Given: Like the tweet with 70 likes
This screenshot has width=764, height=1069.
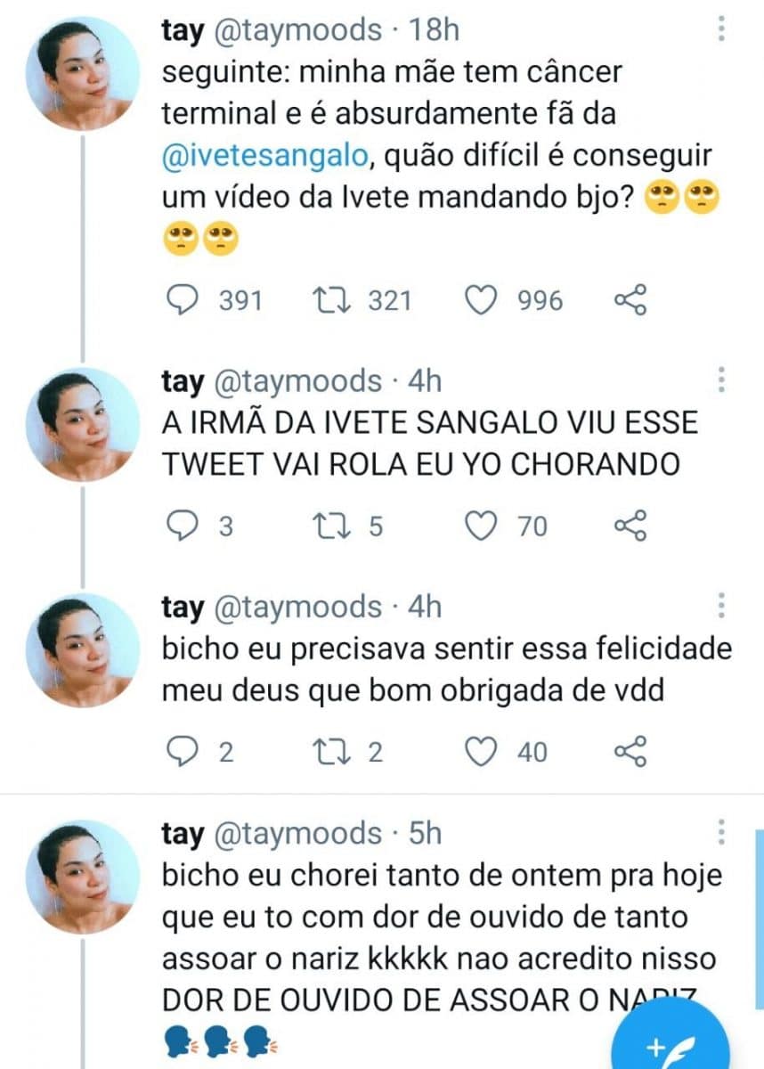Looking at the screenshot, I should point(482,526).
